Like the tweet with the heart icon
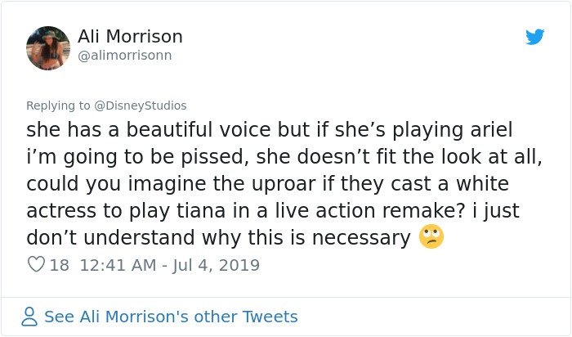The width and height of the screenshot is (572, 337). 36,265
